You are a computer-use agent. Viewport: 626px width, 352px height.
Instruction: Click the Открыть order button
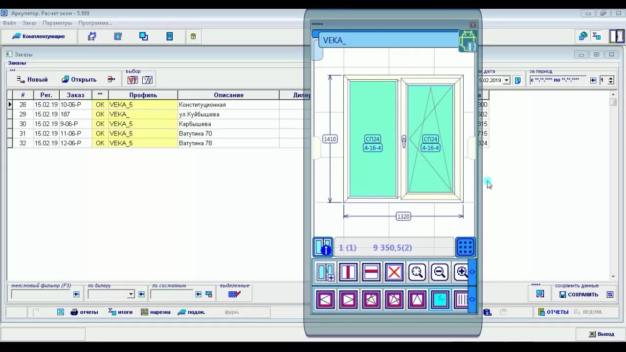(79, 79)
